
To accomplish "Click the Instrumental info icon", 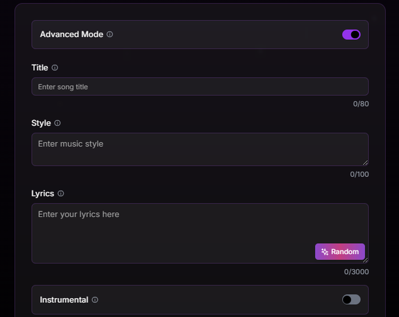I will tap(95, 300).
